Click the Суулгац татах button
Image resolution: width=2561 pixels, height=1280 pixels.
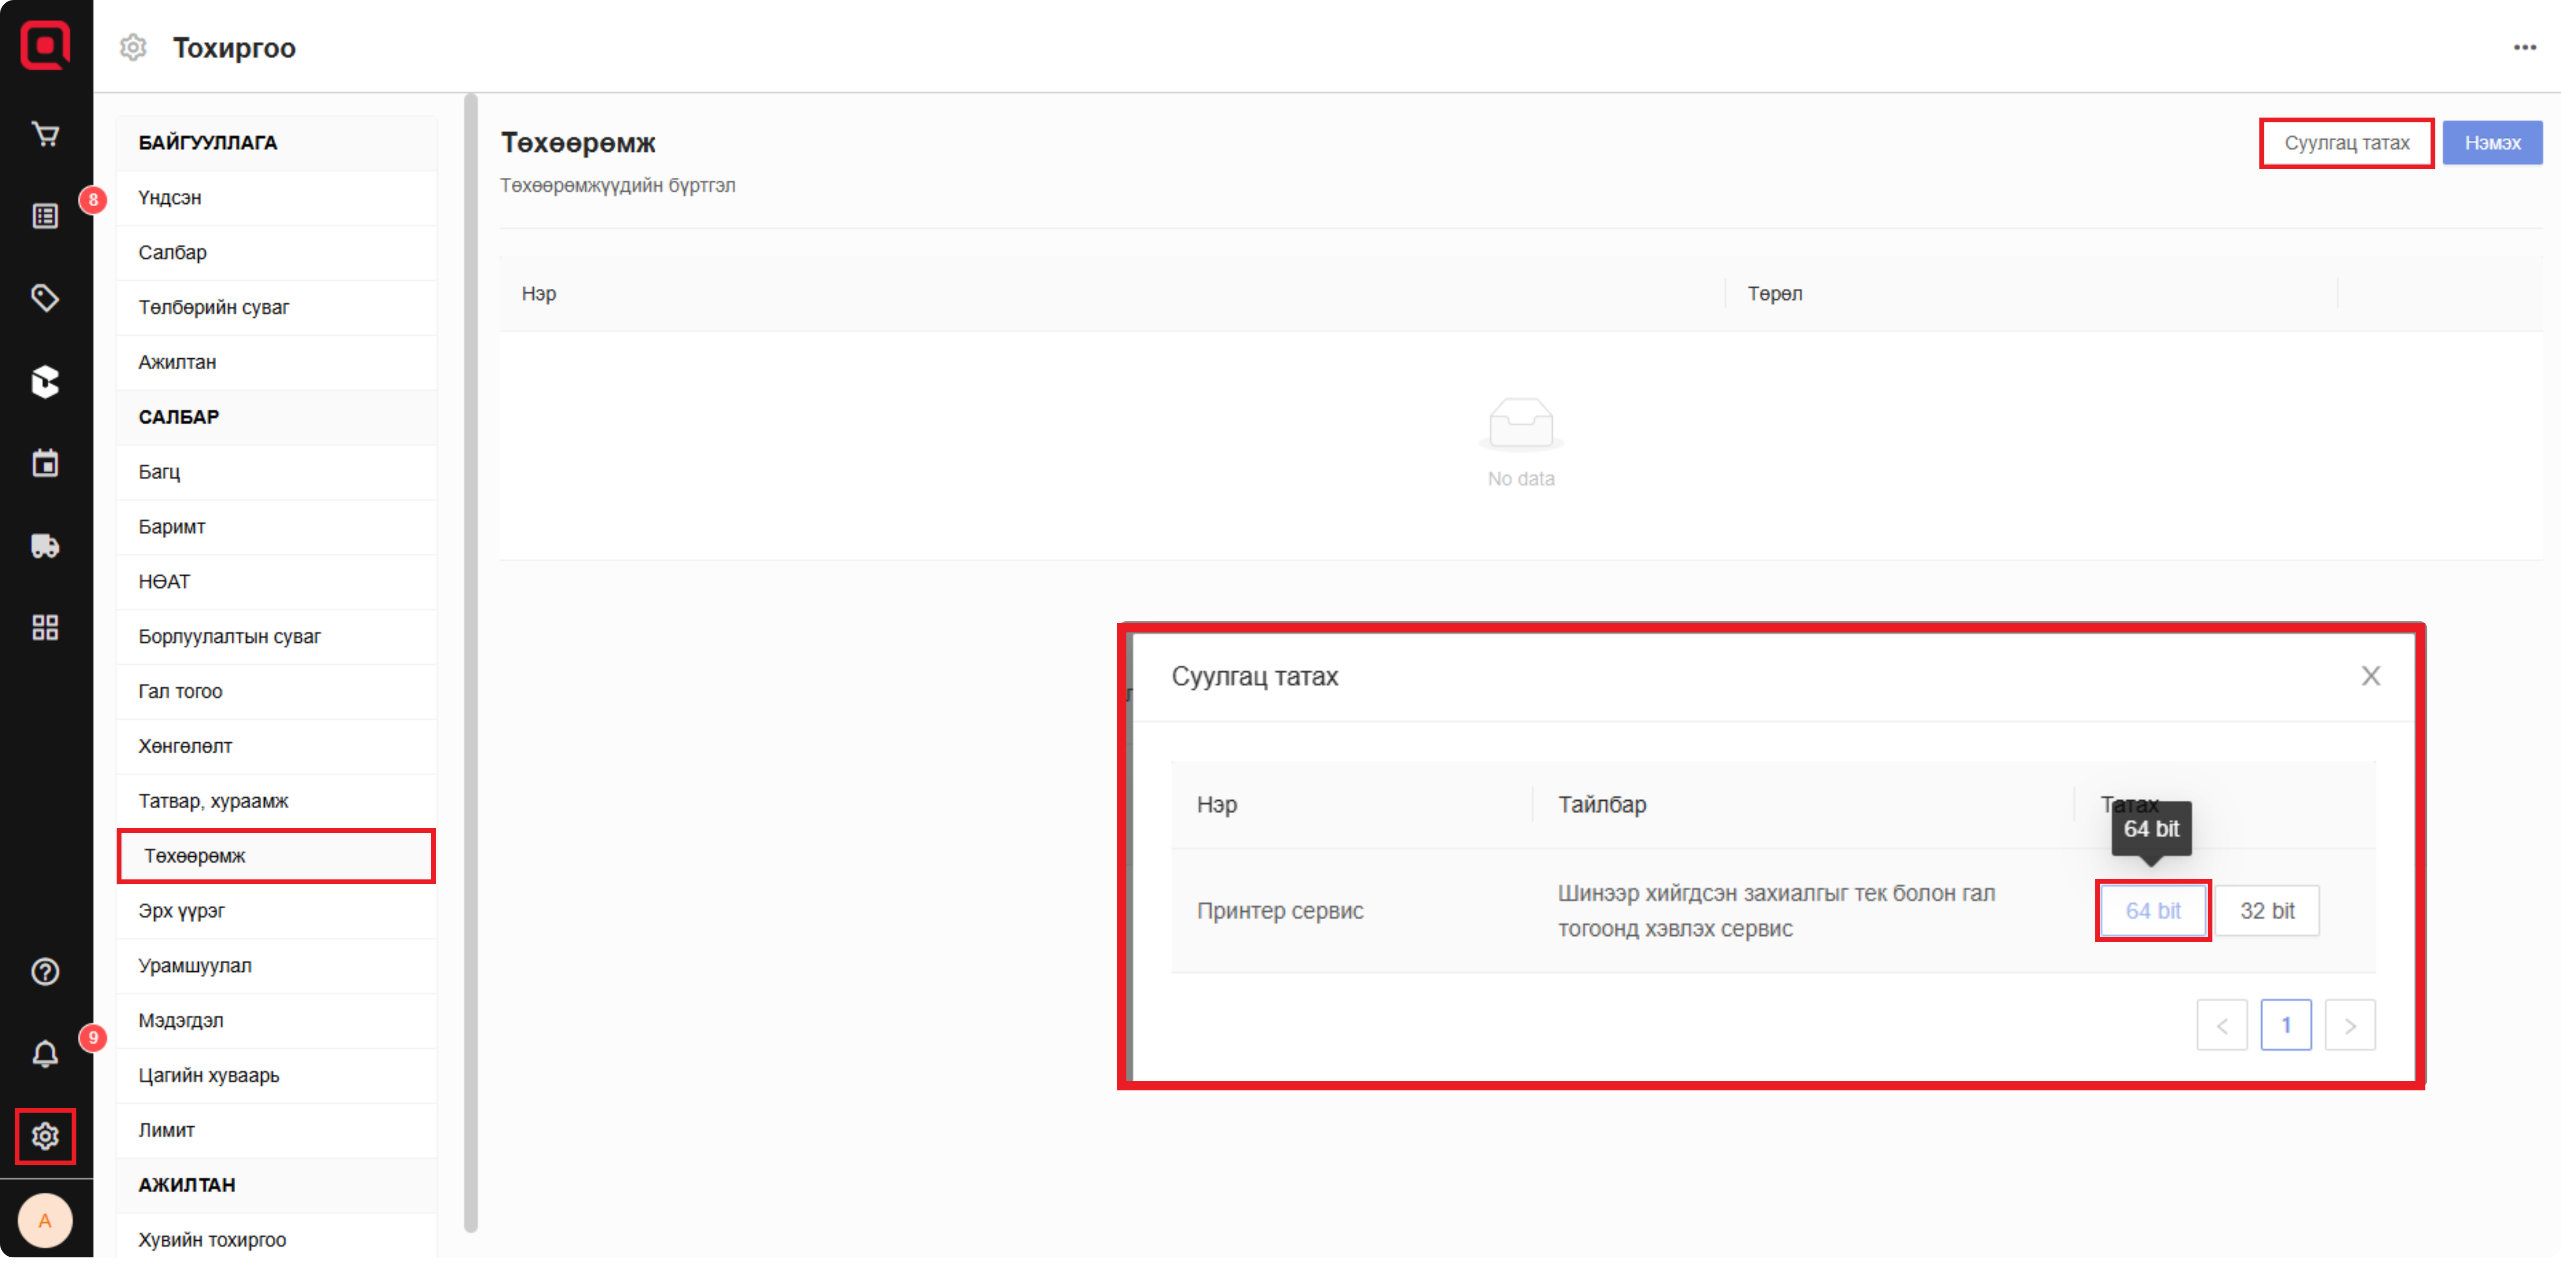[x=2346, y=143]
